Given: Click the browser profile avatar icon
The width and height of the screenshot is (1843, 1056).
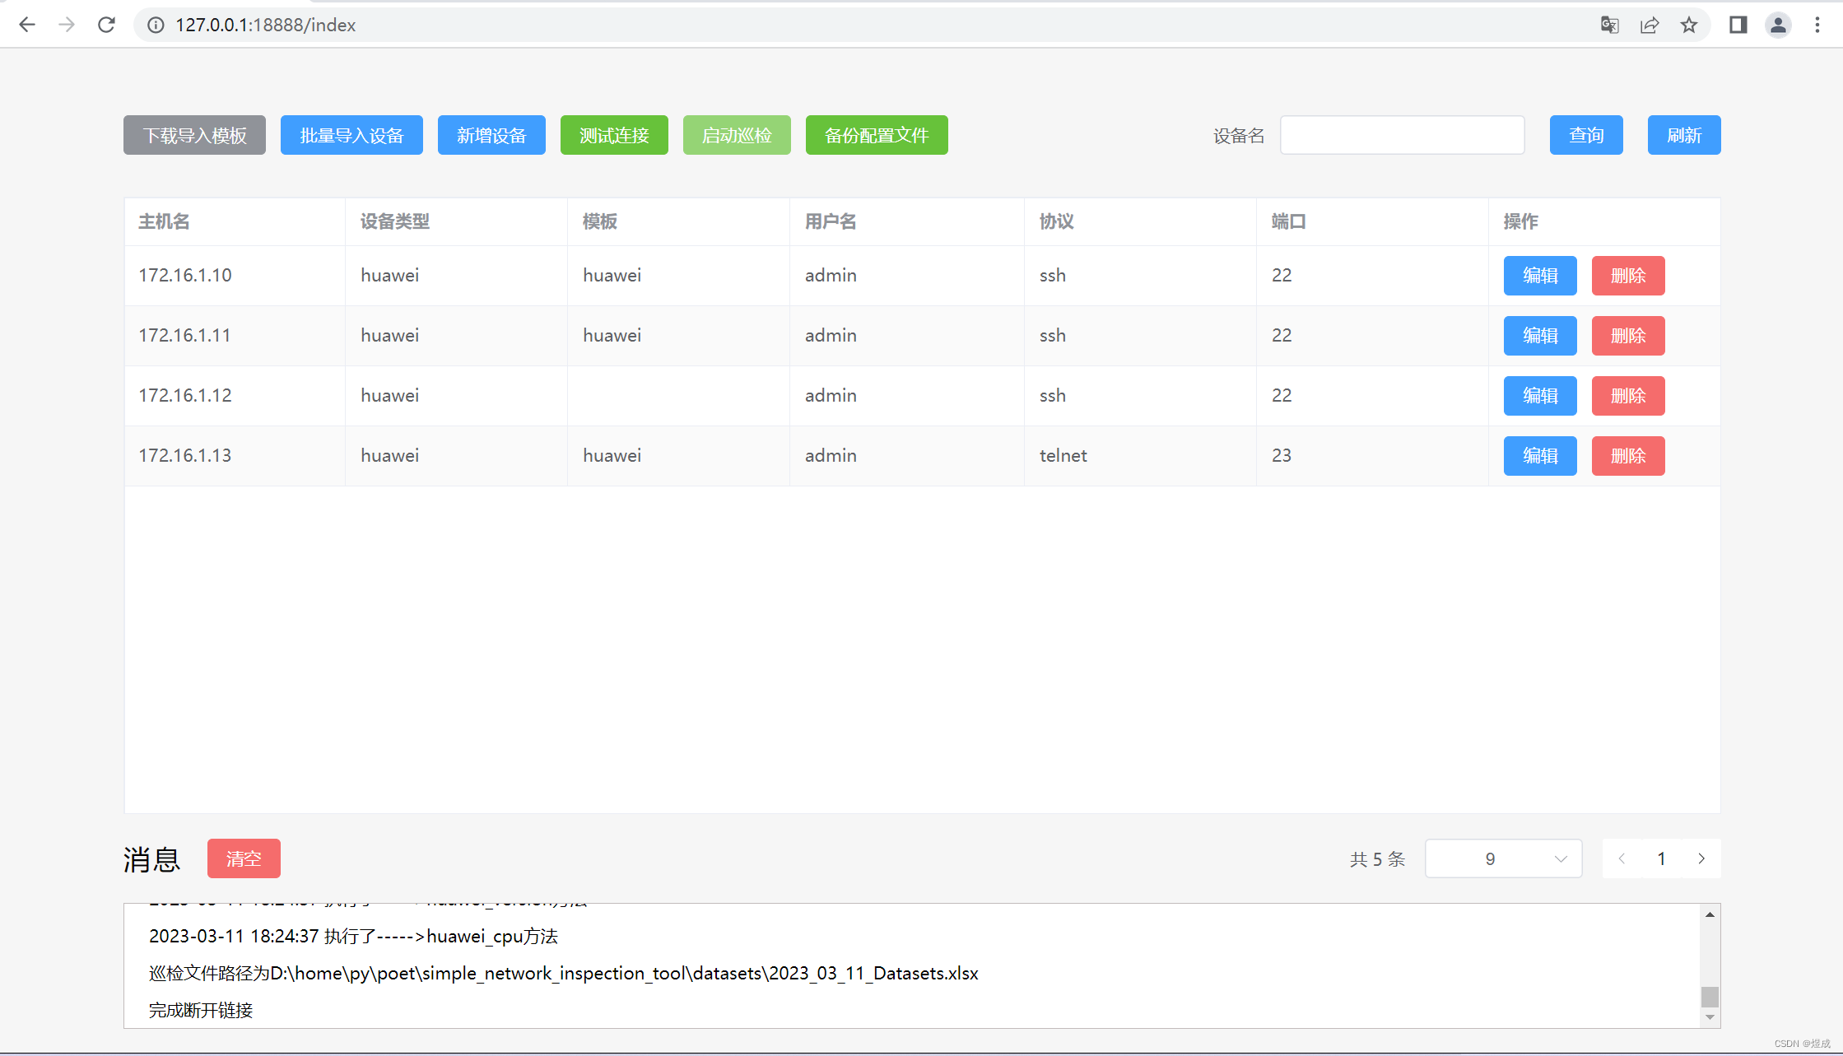Looking at the screenshot, I should tap(1778, 25).
